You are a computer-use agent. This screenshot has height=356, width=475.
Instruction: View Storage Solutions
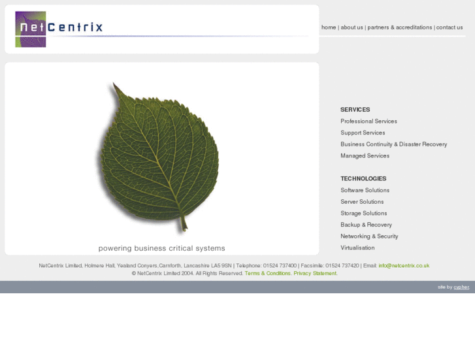[363, 214]
